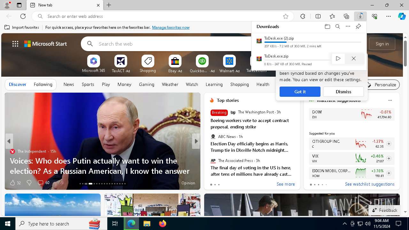Open the Sports category
409x230 pixels.
[x=88, y=84]
